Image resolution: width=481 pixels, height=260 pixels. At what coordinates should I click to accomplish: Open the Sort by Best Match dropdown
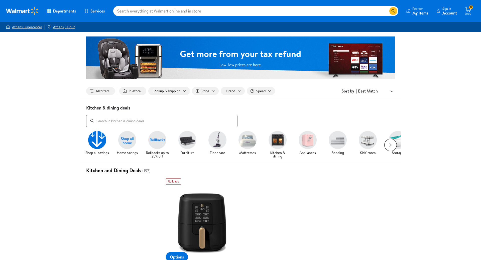pos(368,91)
